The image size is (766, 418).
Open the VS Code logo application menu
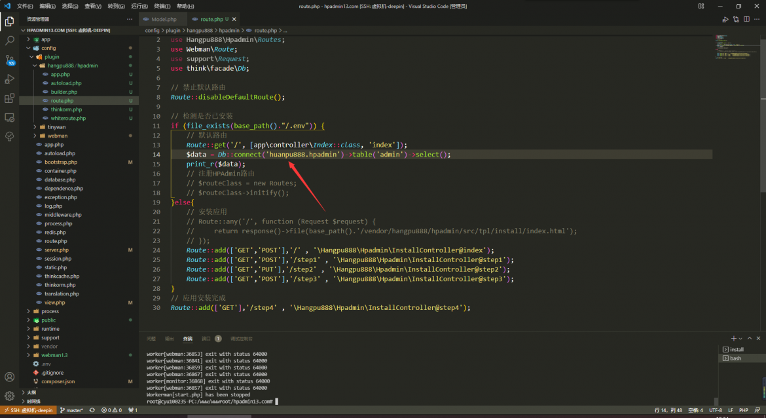(x=7, y=6)
